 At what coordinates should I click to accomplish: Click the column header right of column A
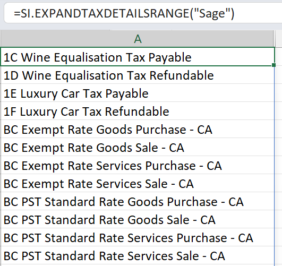point(279,39)
